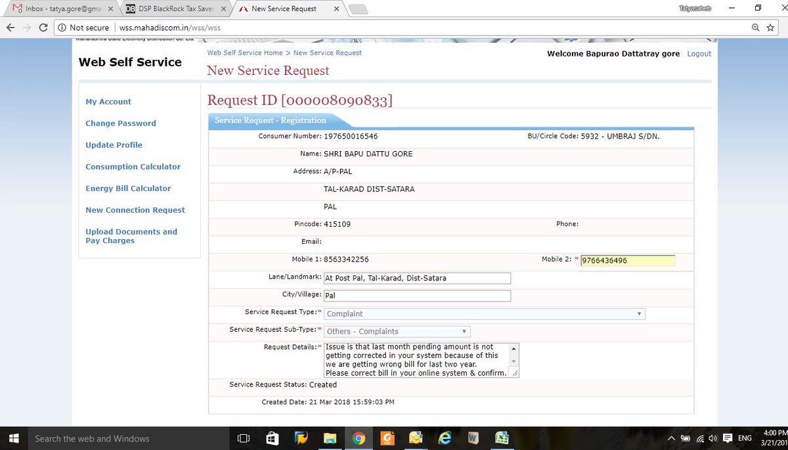Click the Not secure site info icon
788x450 pixels.
(62, 28)
